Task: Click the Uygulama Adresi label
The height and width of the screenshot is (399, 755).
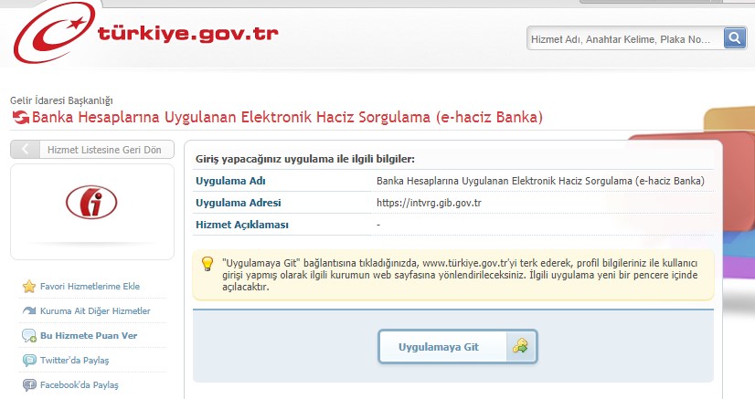Action: (x=239, y=203)
